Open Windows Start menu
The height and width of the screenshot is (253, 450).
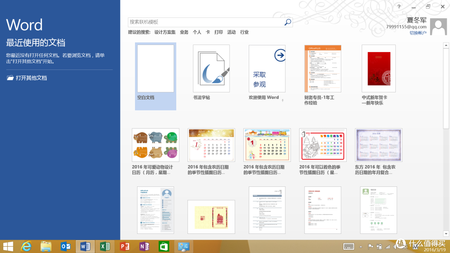pyautogui.click(x=8, y=246)
